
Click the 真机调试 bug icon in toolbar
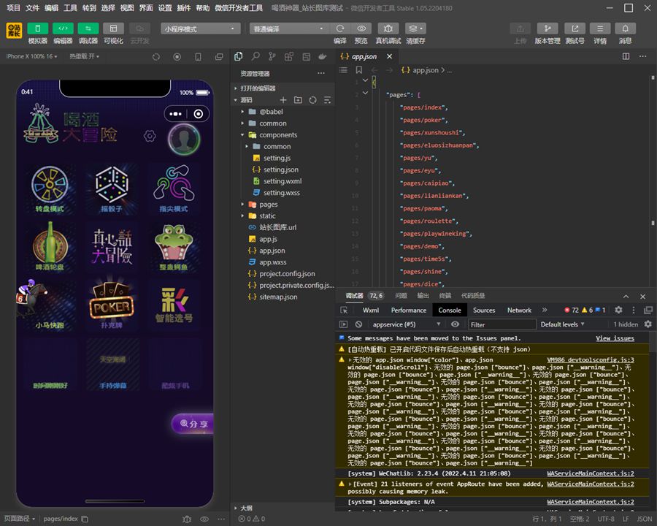(388, 28)
